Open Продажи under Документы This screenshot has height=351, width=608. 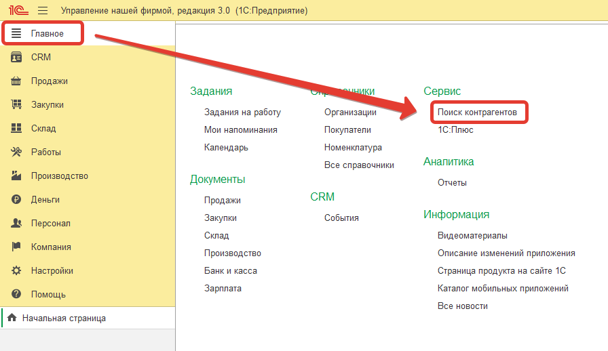tap(222, 201)
